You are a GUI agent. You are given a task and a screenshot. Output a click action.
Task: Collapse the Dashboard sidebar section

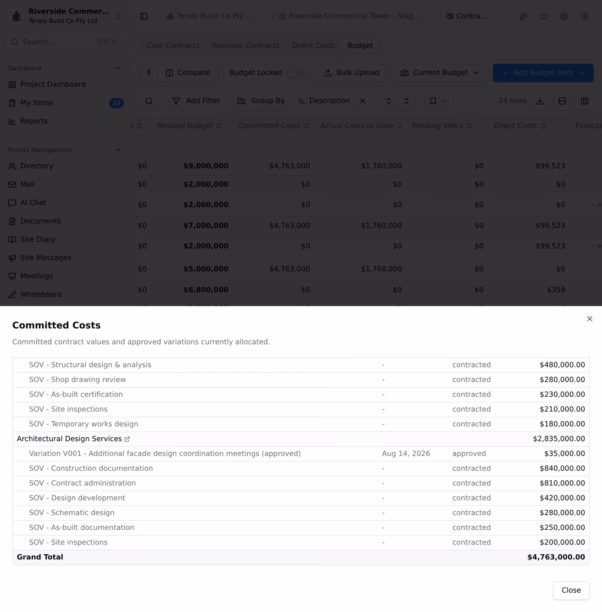pos(117,68)
